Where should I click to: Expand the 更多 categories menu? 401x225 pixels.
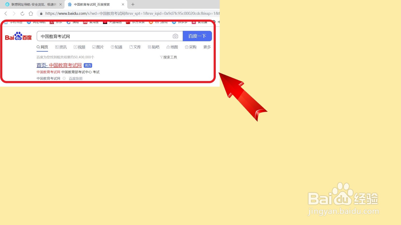pyautogui.click(x=207, y=47)
